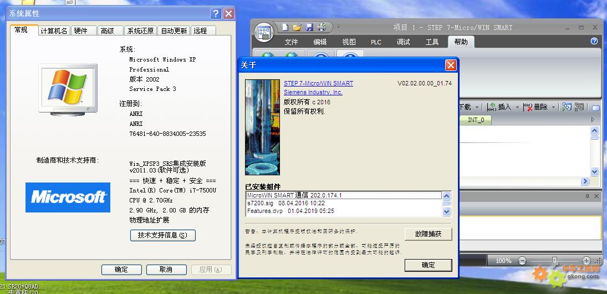The width and height of the screenshot is (607, 294).
Task: Expand the 删除 dropdown arrow
Action: coord(554,107)
